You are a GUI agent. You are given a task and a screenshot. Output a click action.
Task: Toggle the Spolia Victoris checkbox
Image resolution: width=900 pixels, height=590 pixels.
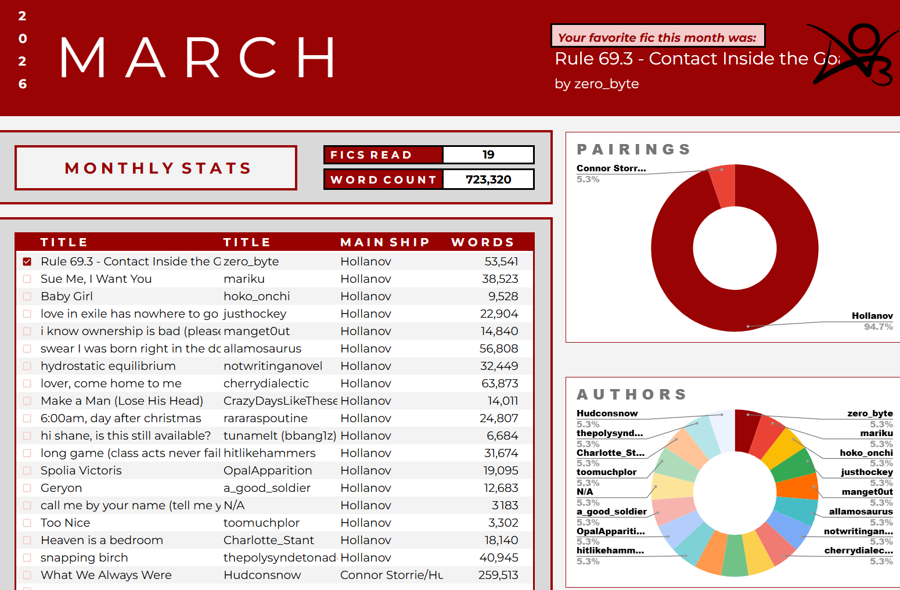tap(27, 470)
